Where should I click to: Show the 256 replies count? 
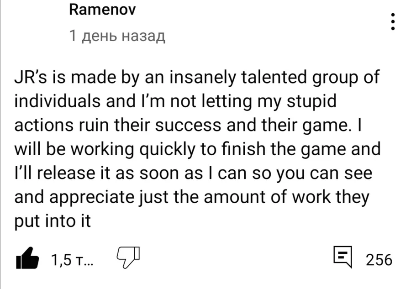(x=379, y=260)
